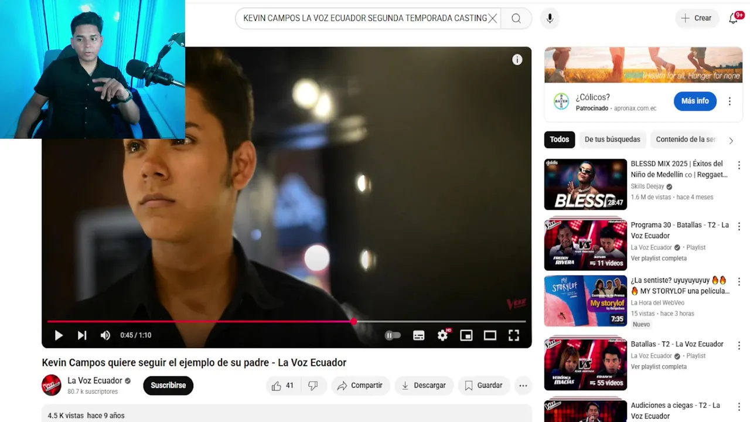750x422 pixels.
Task: Show more filter chips with right chevron
Action: click(x=731, y=140)
